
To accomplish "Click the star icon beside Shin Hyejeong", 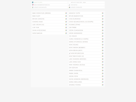I will click(66, 30).
